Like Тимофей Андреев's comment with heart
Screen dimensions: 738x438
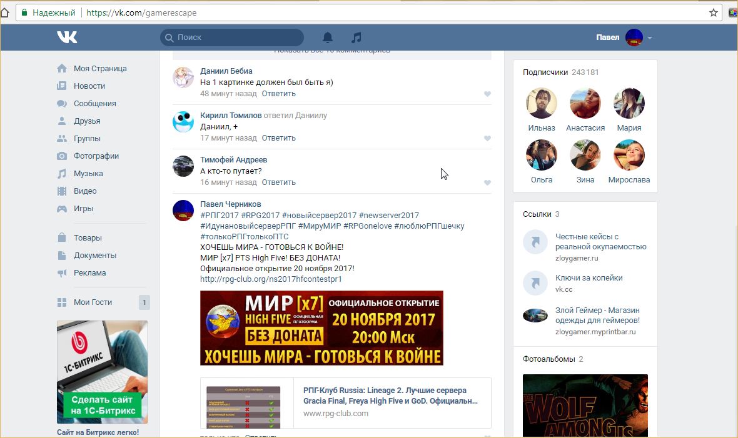click(x=487, y=182)
